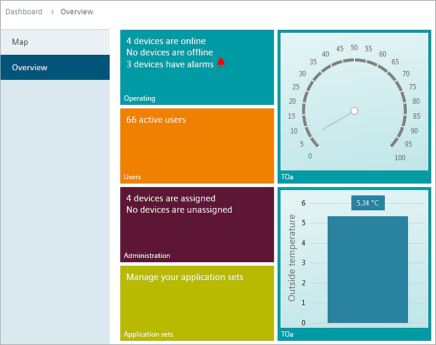The height and width of the screenshot is (345, 436).
Task: Click the outside temperature bar in the chart
Action: (368, 269)
